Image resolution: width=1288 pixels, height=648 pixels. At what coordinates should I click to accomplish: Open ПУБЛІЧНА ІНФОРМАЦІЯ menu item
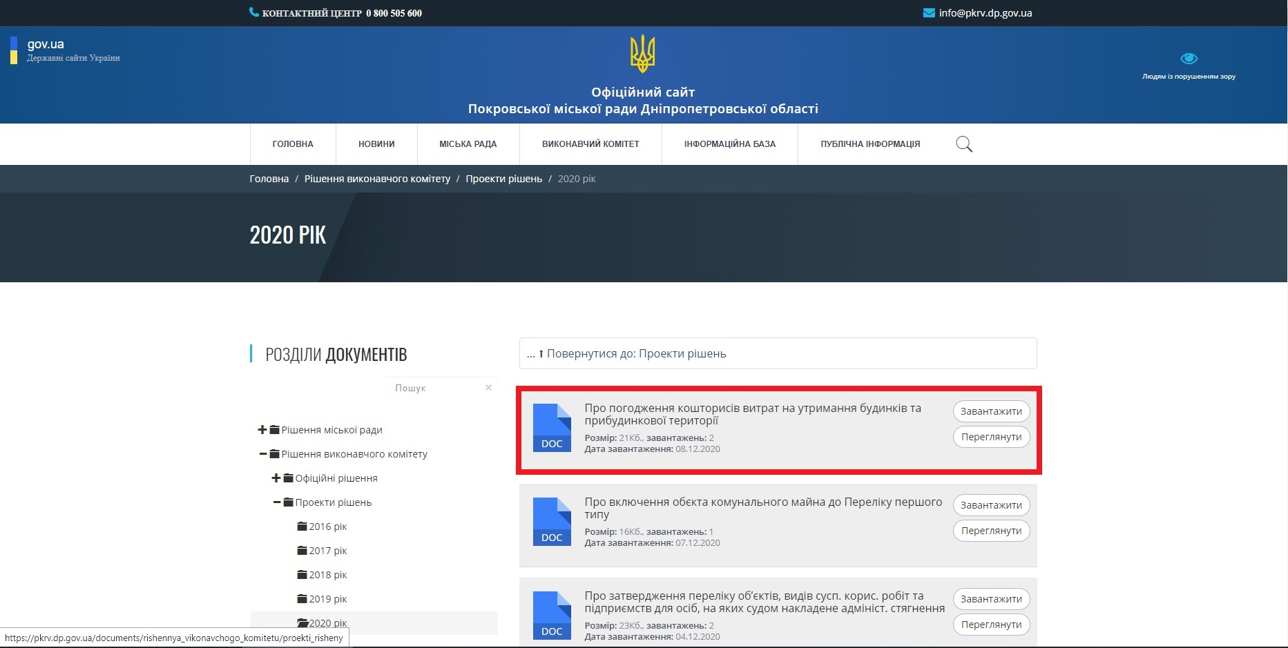[869, 144]
